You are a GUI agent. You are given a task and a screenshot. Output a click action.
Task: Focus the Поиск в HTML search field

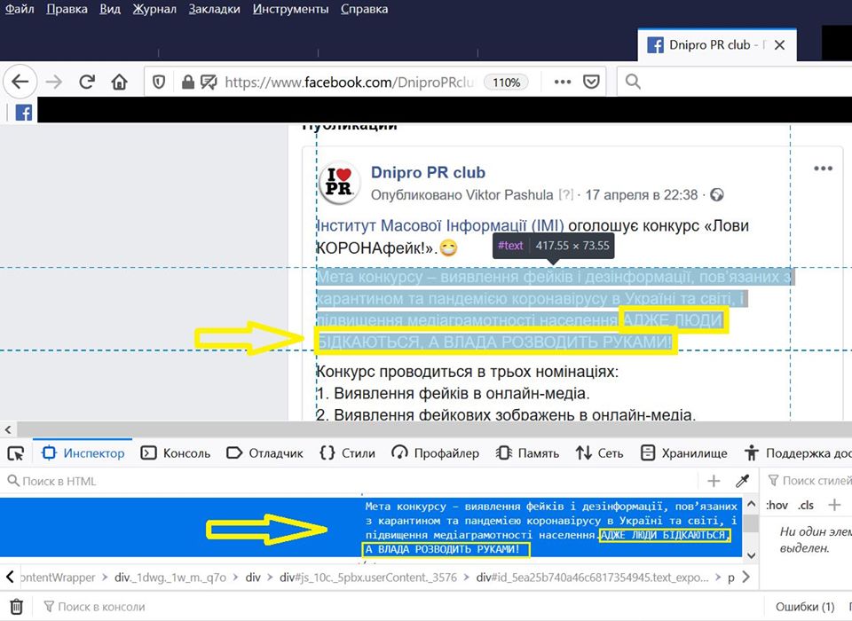350,481
